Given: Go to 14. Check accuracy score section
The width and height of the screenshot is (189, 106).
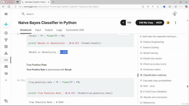Looking at the screenshot, I should pyautogui.click(x=153, y=64).
